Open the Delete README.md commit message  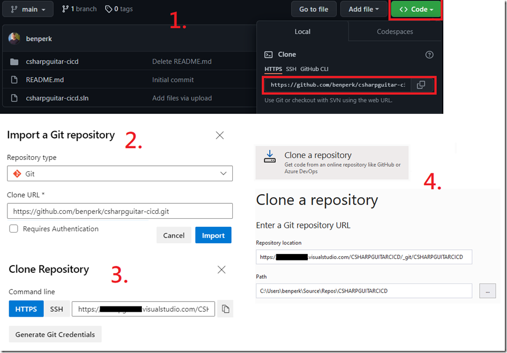[182, 62]
